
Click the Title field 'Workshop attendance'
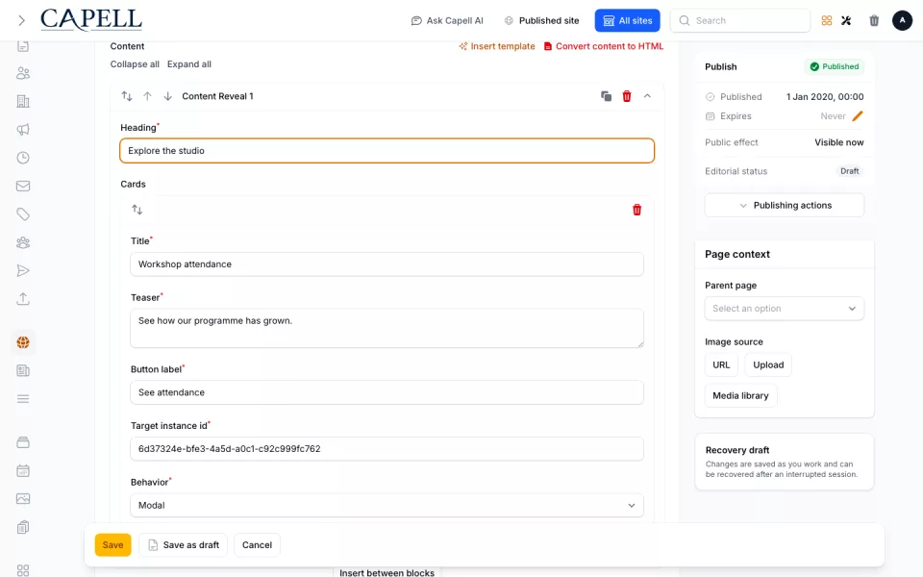(x=387, y=264)
